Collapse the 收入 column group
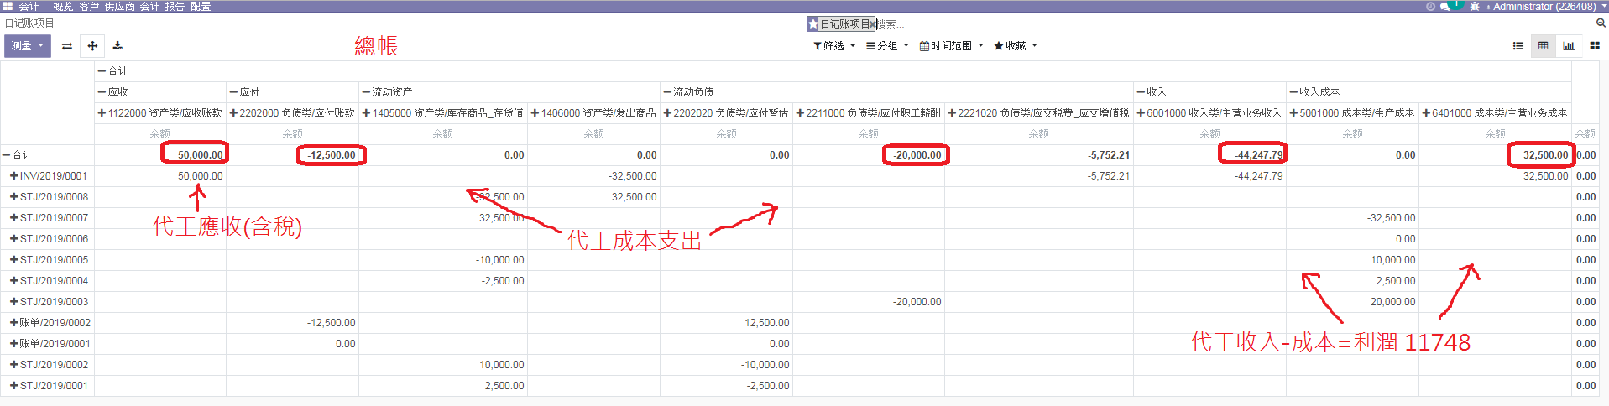The height and width of the screenshot is (406, 1609). [x=1152, y=92]
